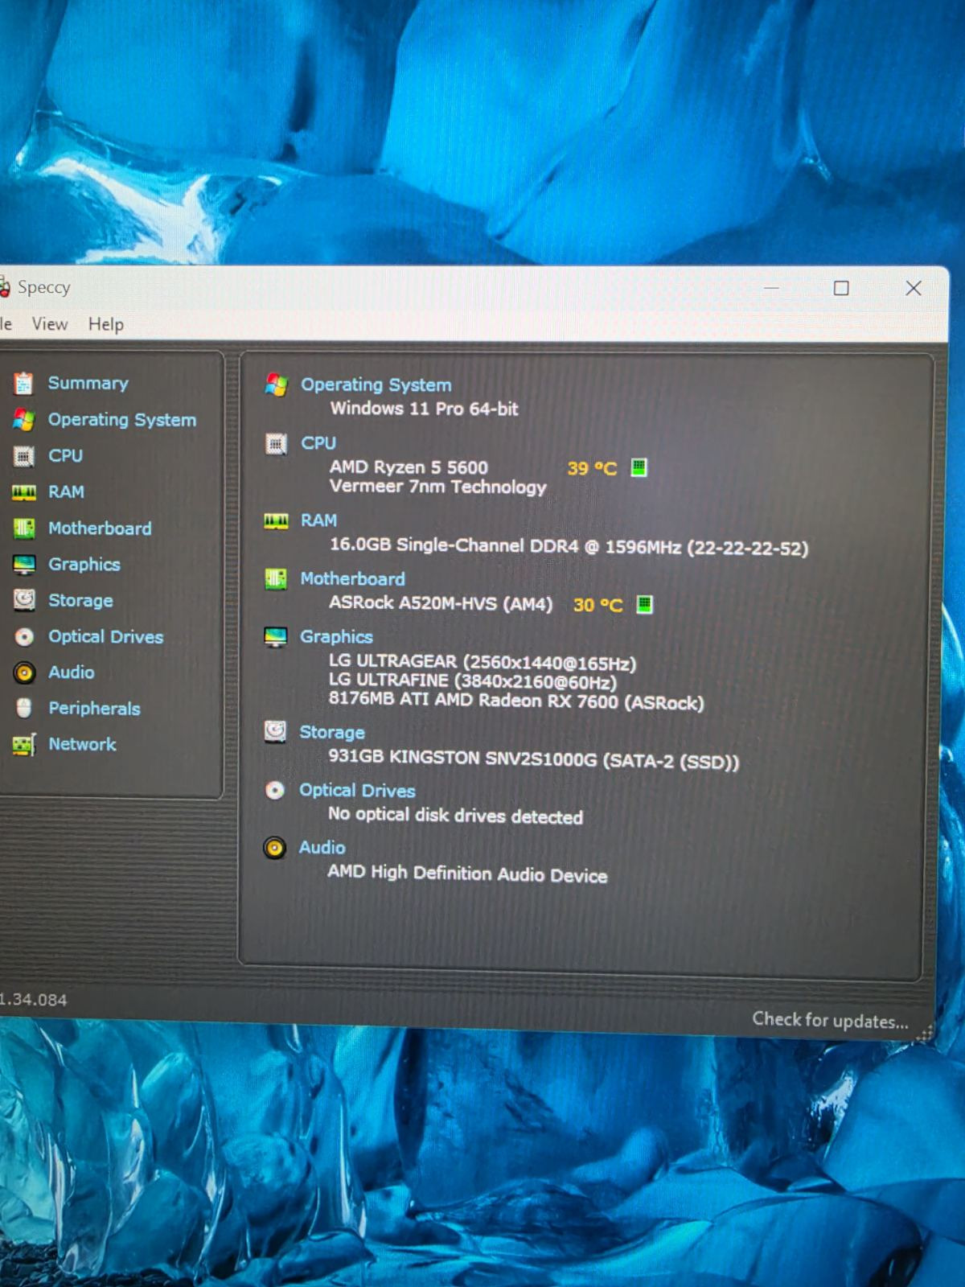The width and height of the screenshot is (965, 1287).
Task: Click the Operating System heading link in summary
Action: click(x=376, y=385)
